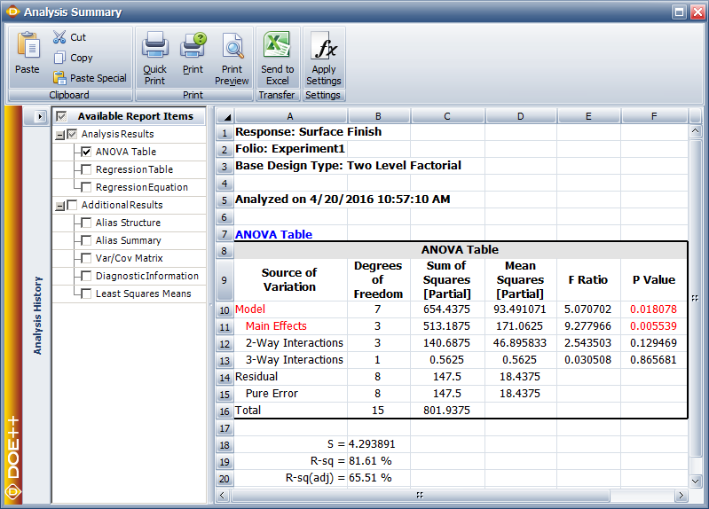The image size is (709, 509).
Task: Select the Response: Surface Finish cell
Action: pos(309,131)
